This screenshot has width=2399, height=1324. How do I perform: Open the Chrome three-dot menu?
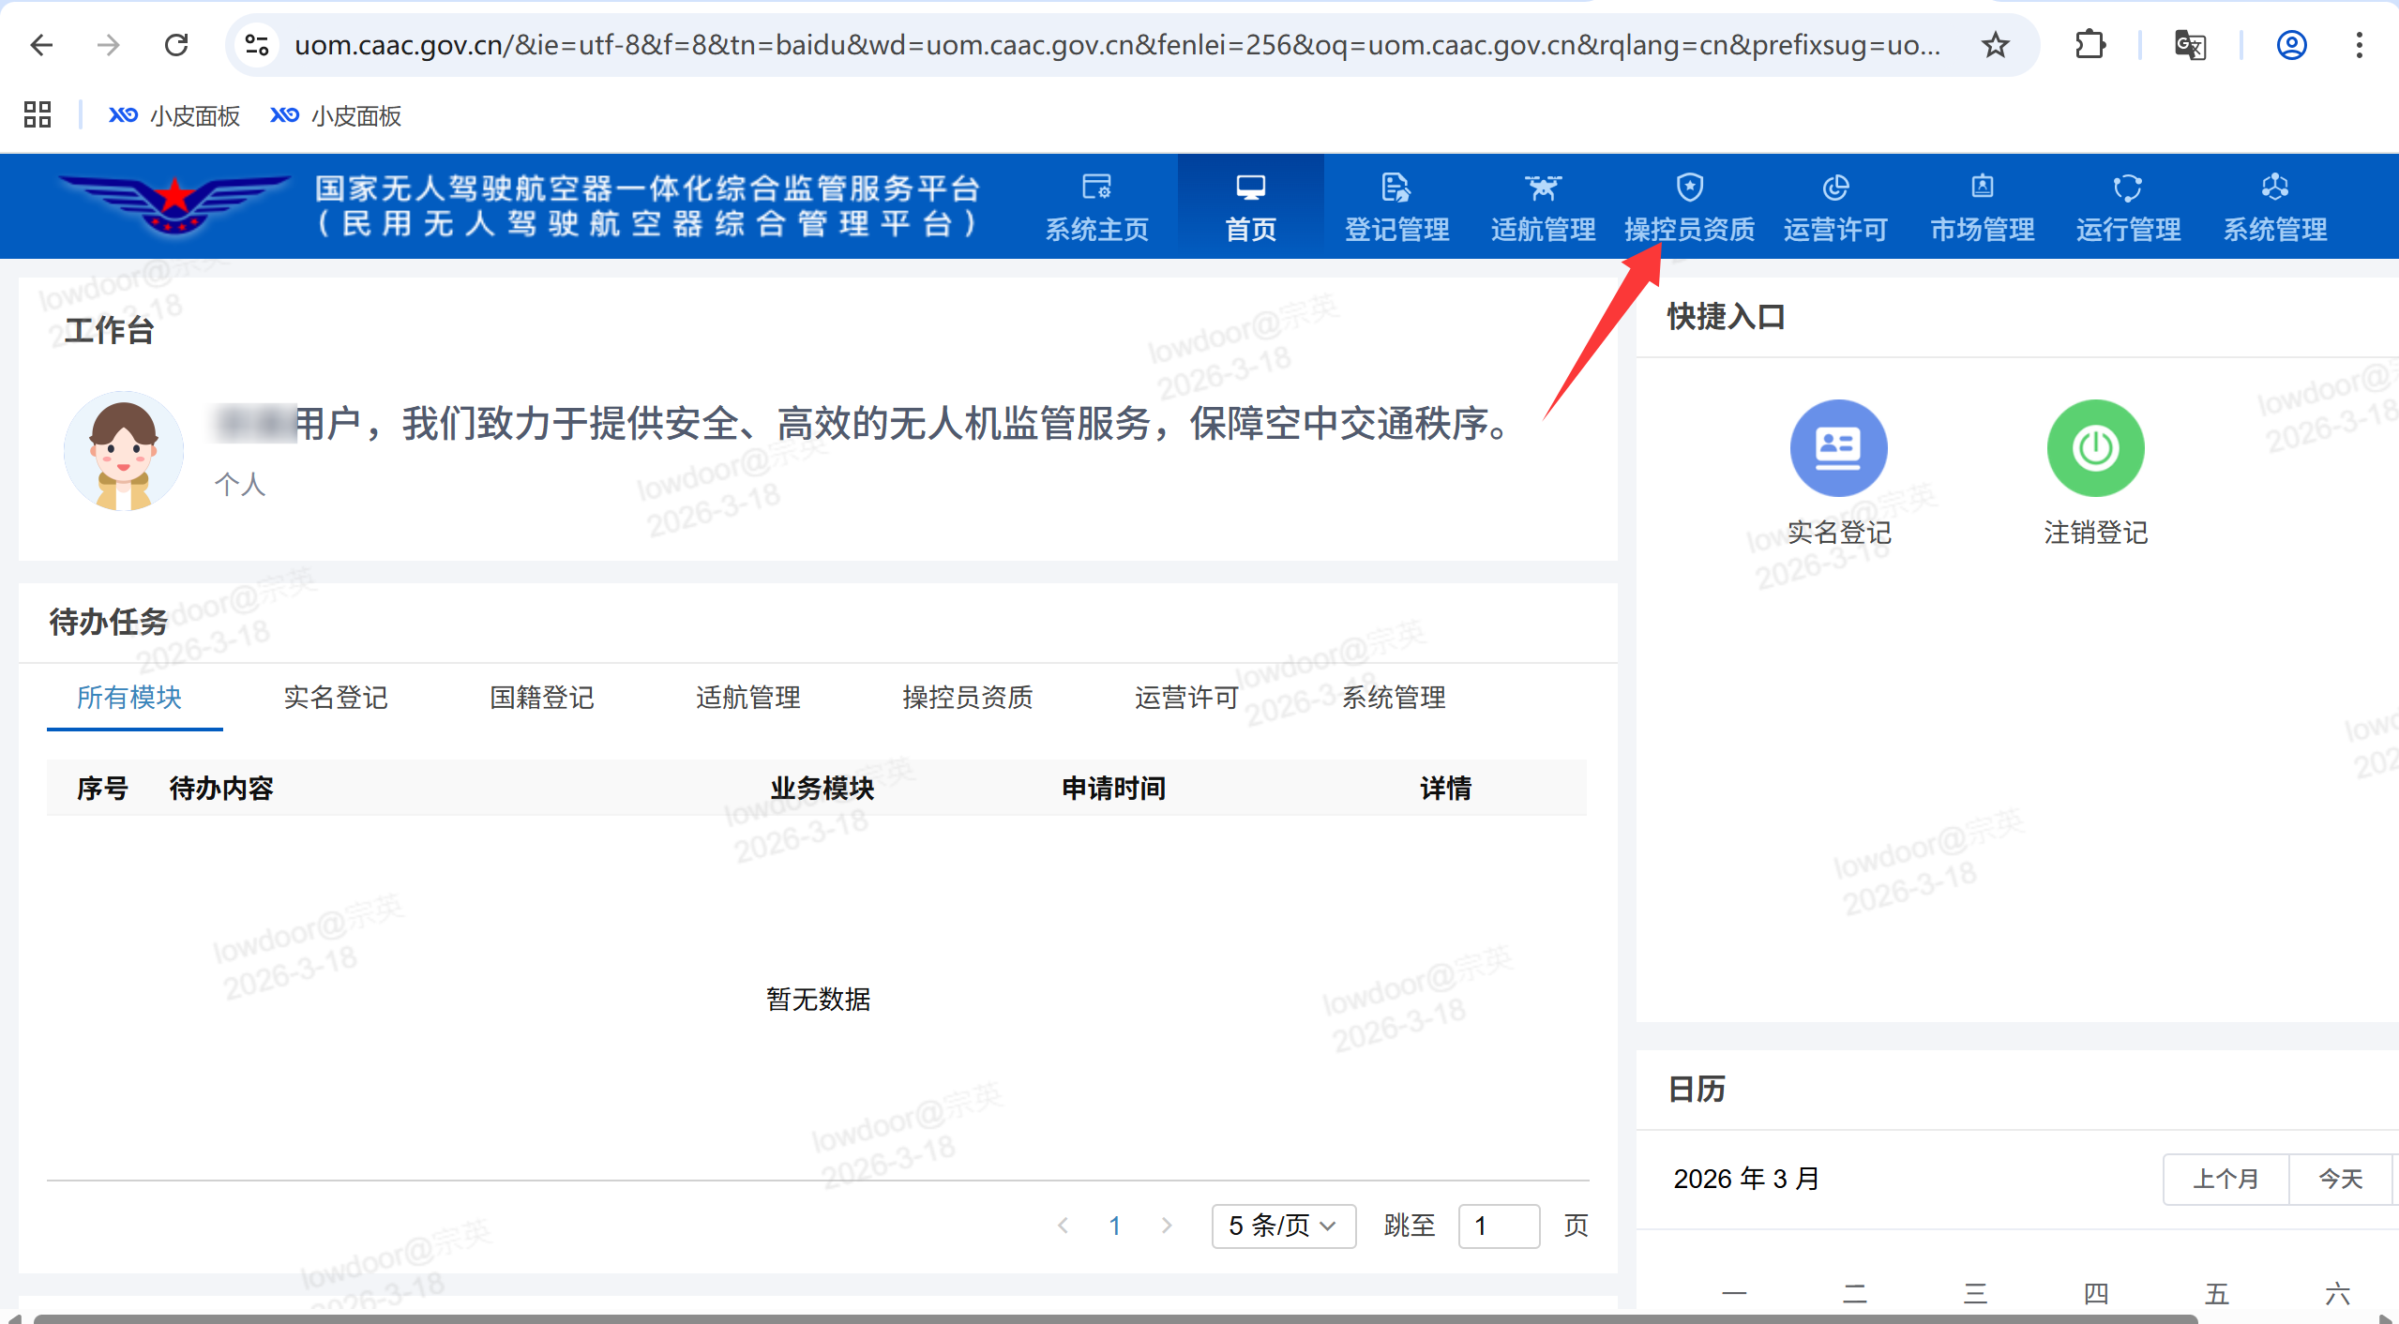2359,44
